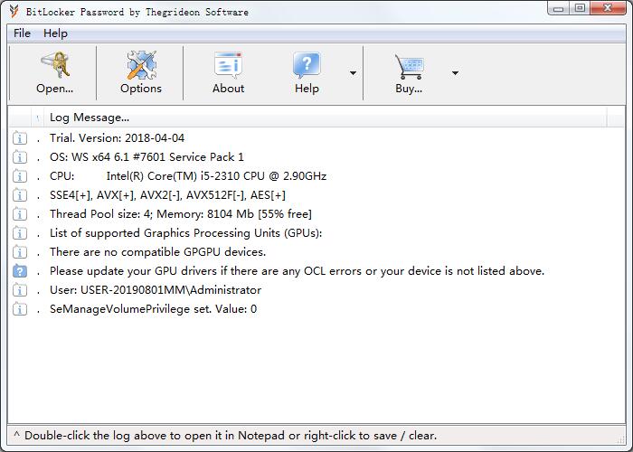The image size is (633, 452).
Task: Click the BitLocker Password title bar icon
Action: tap(13, 12)
